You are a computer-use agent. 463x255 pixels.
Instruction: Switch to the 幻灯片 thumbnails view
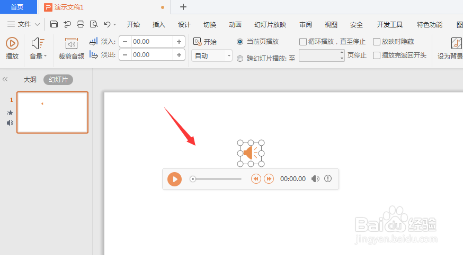(x=58, y=79)
